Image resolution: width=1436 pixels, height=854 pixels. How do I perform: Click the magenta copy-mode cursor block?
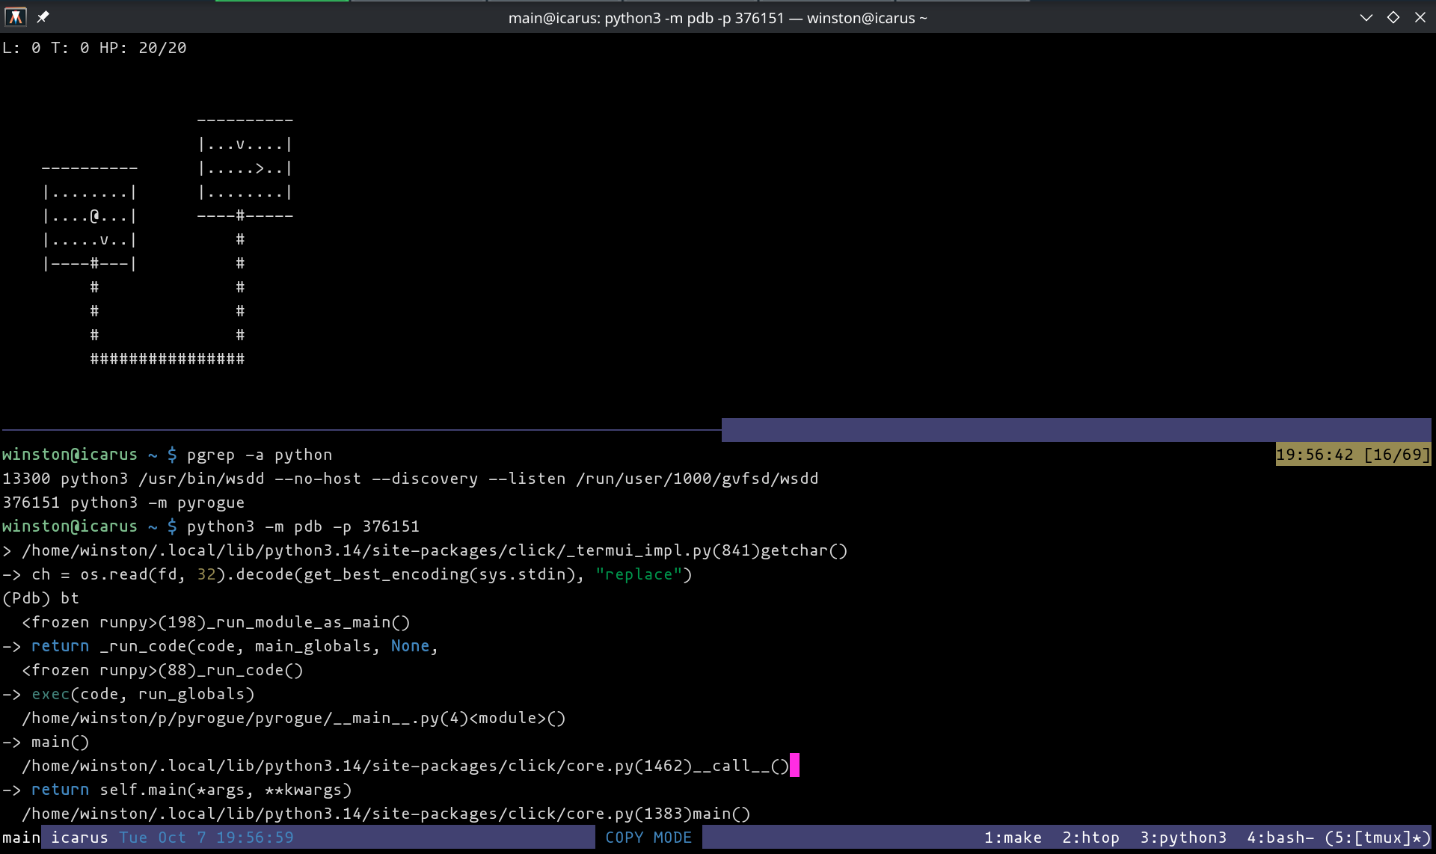pyautogui.click(x=794, y=766)
